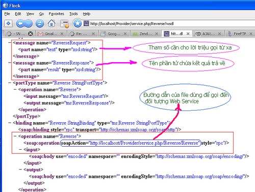Collapse the portType Reverse StringPortType node
This screenshot has height=192, width=255.
(10, 83)
